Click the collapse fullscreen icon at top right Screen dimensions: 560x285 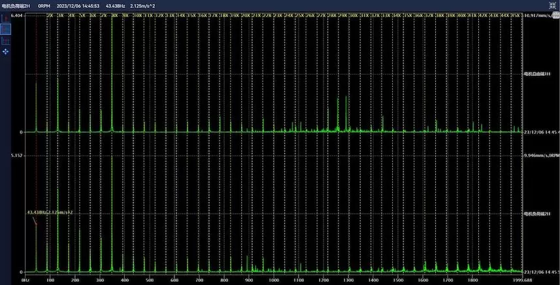coord(553,4)
